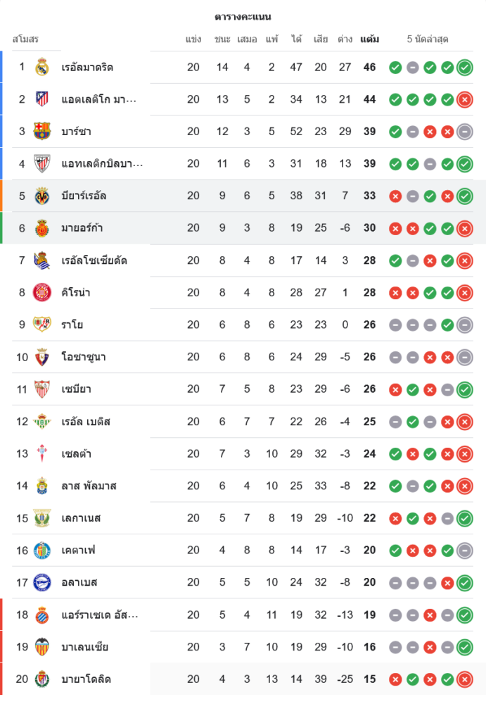486x704 pixels.
Task: Select the ตารางคะแนน heading tab
Action: pos(243,16)
